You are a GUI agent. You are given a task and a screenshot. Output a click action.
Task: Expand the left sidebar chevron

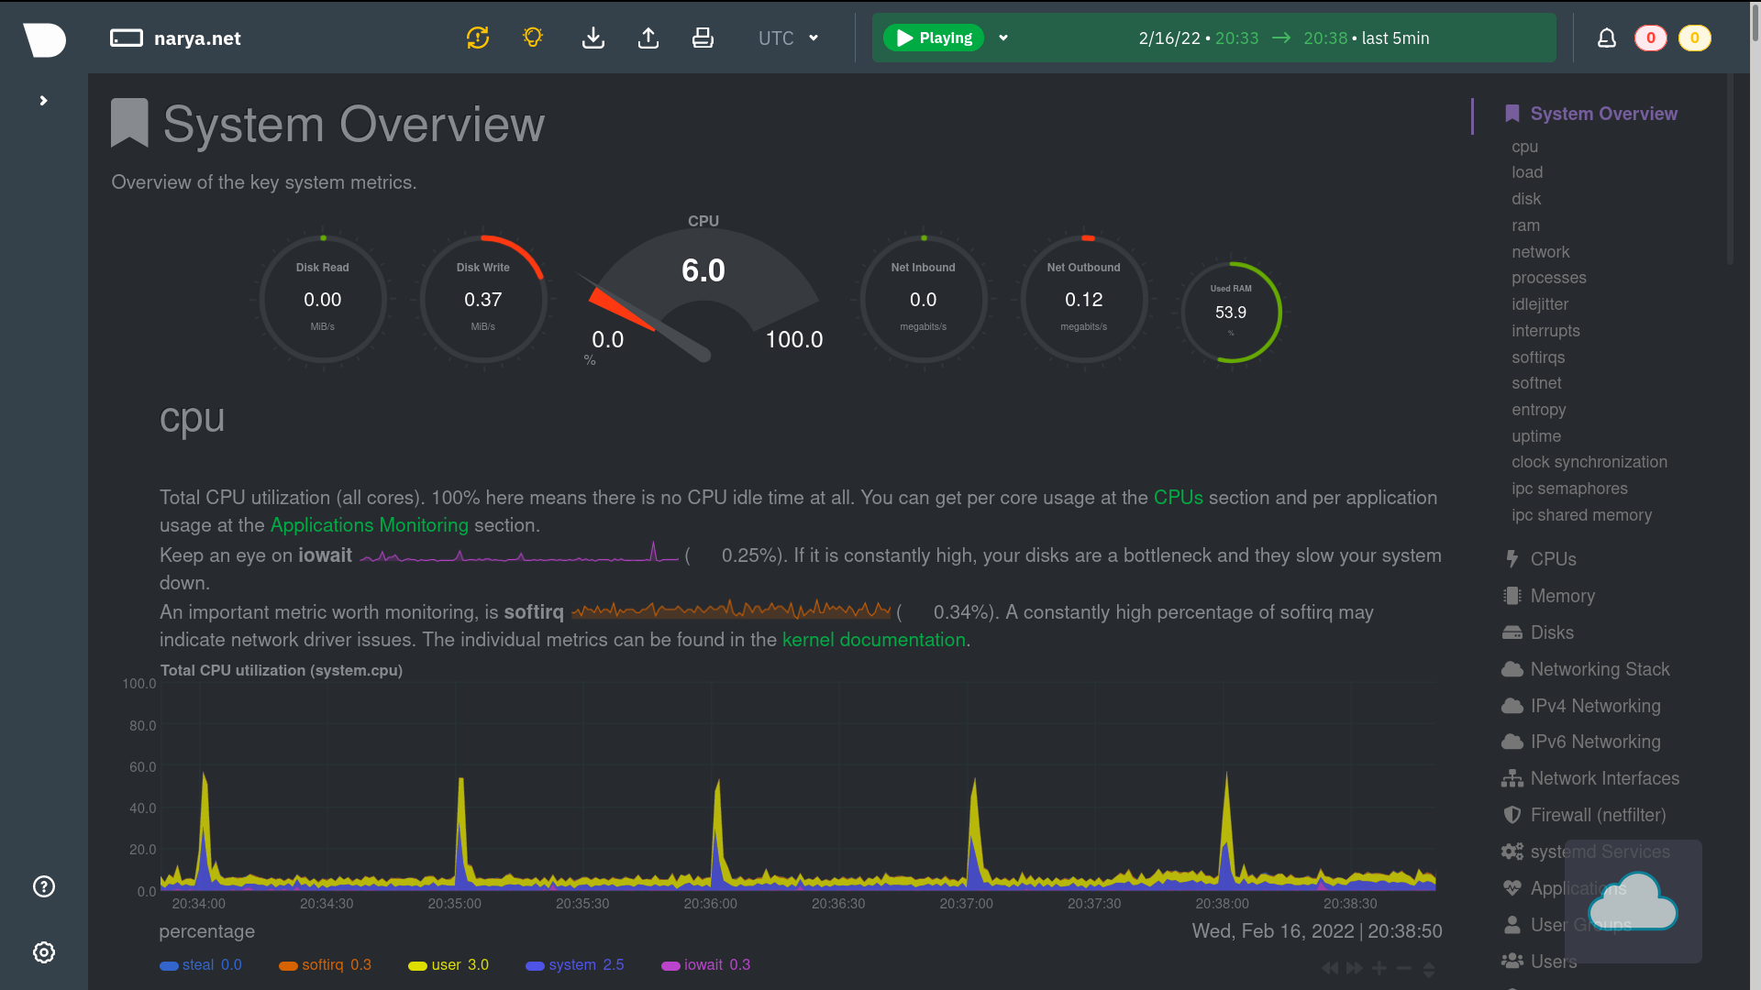click(x=43, y=101)
